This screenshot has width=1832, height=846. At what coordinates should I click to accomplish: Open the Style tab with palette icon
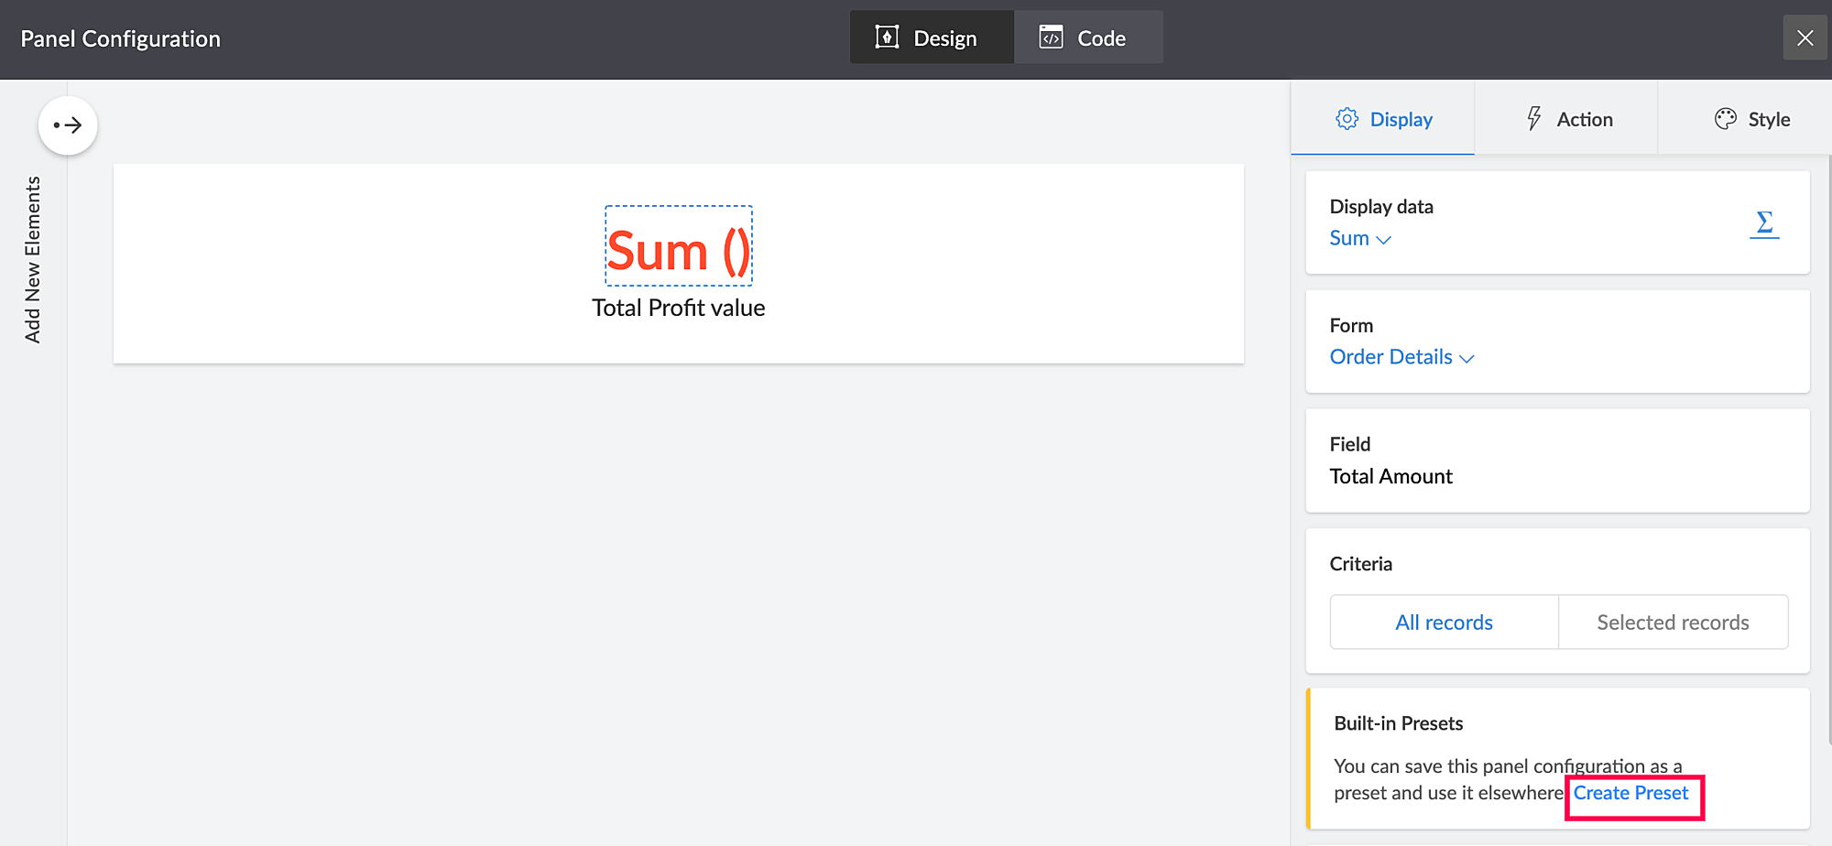tap(1750, 119)
